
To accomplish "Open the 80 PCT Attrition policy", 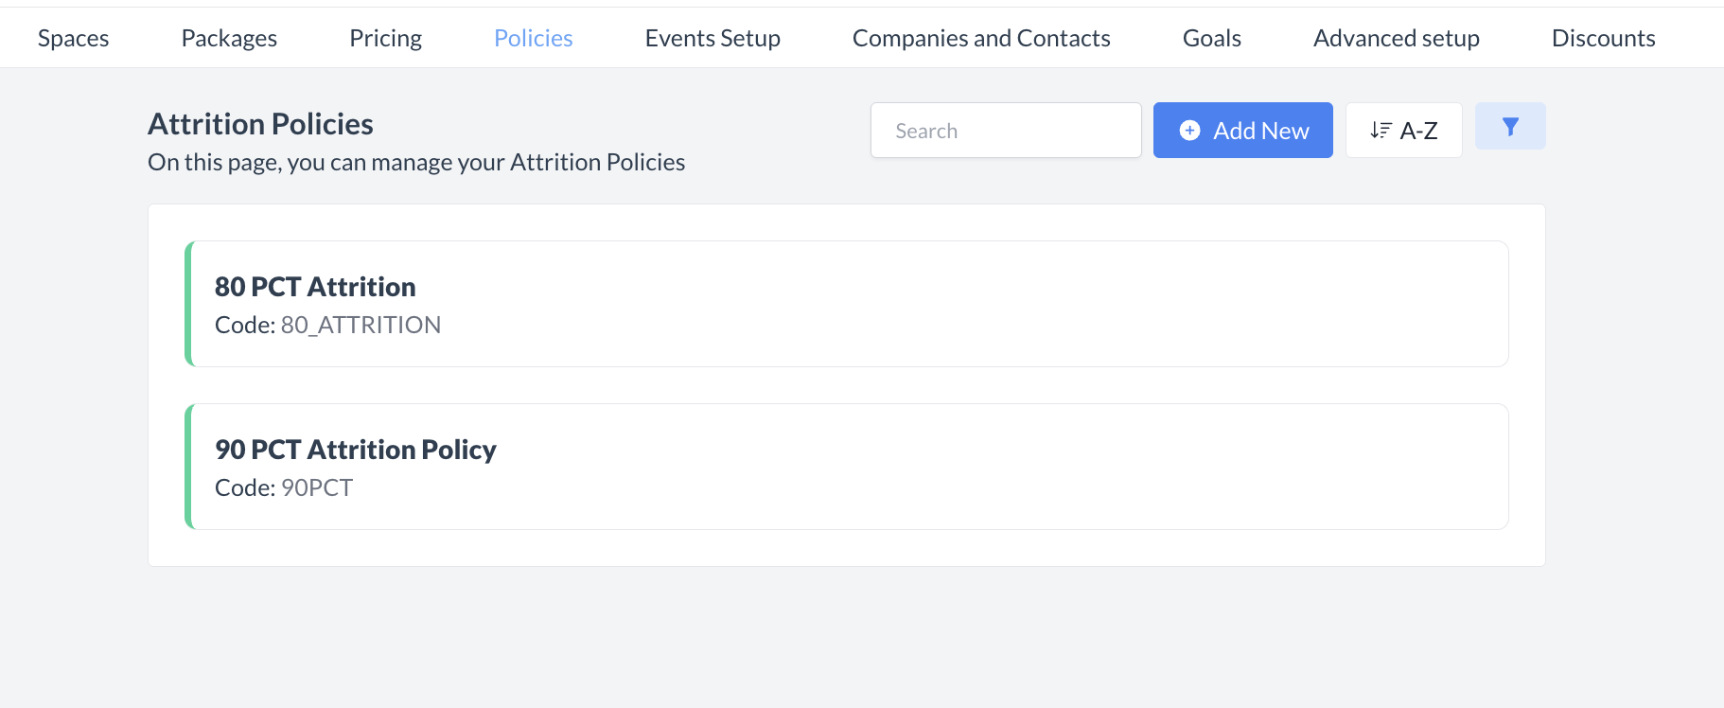I will (x=846, y=303).
